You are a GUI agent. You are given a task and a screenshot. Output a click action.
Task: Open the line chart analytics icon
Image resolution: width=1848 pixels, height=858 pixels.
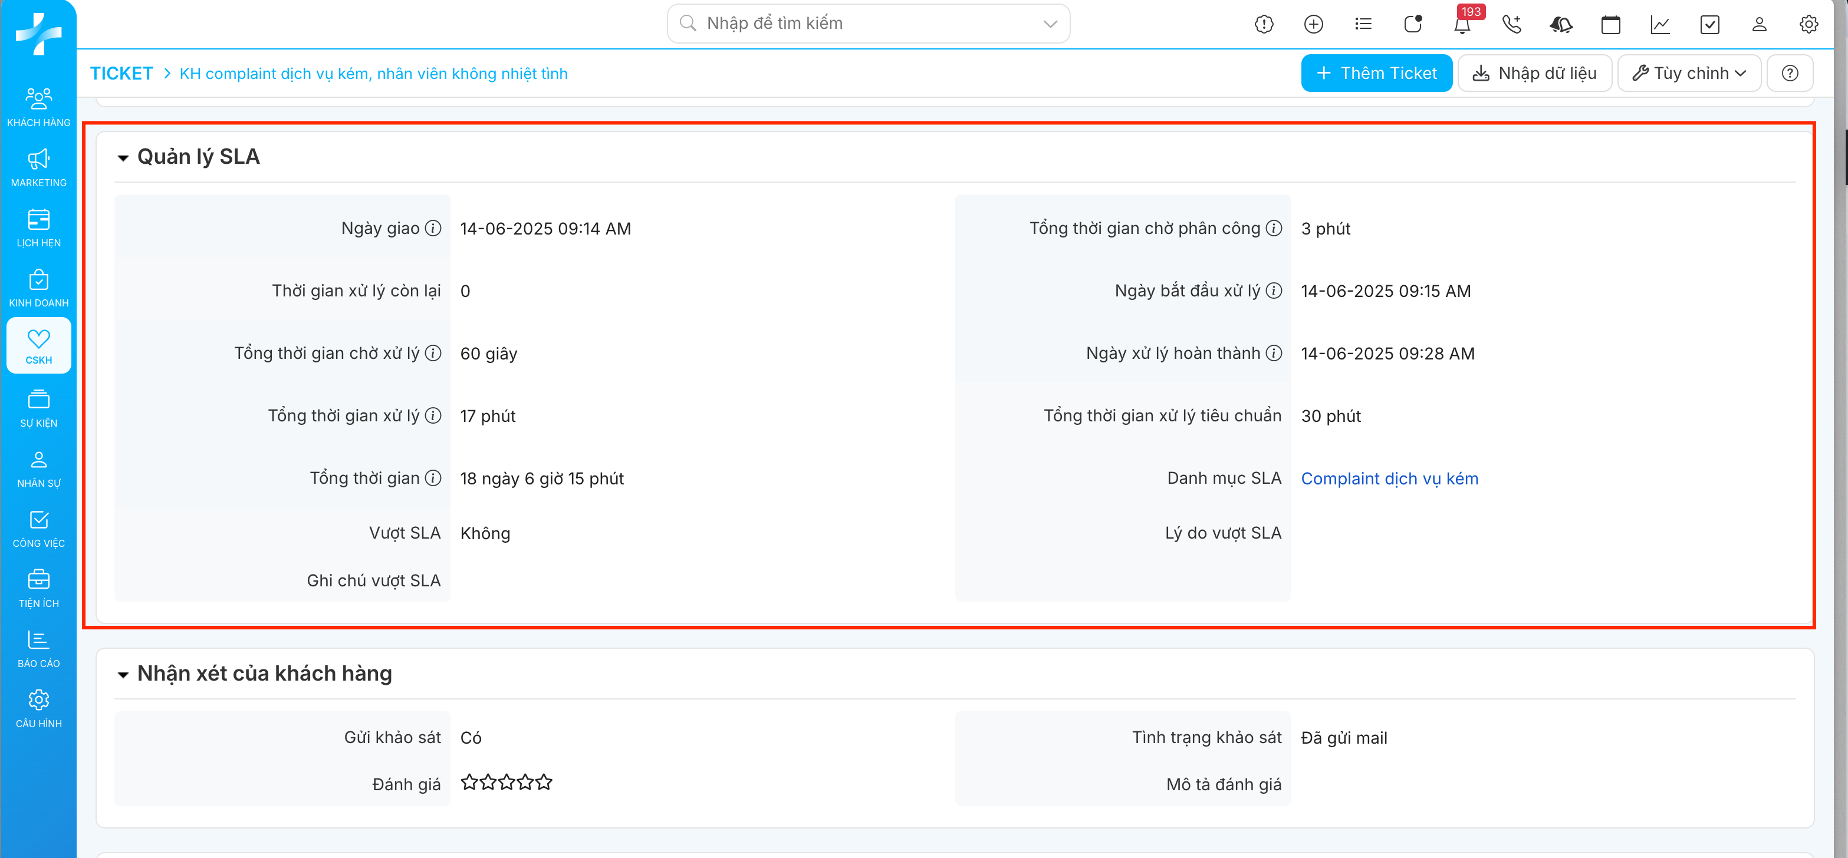(x=1660, y=24)
